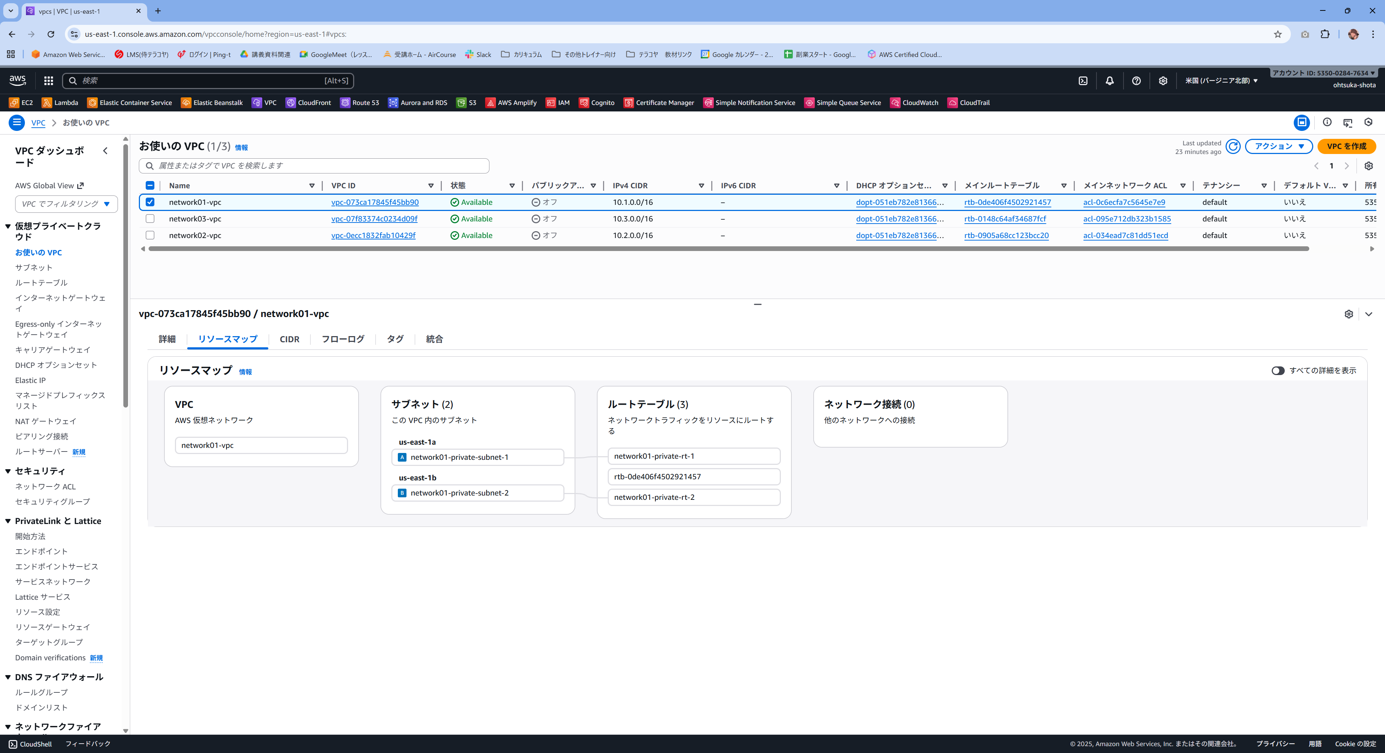Open the AWS CloudShell icon in top navbar
The height and width of the screenshot is (753, 1385).
coord(1083,81)
